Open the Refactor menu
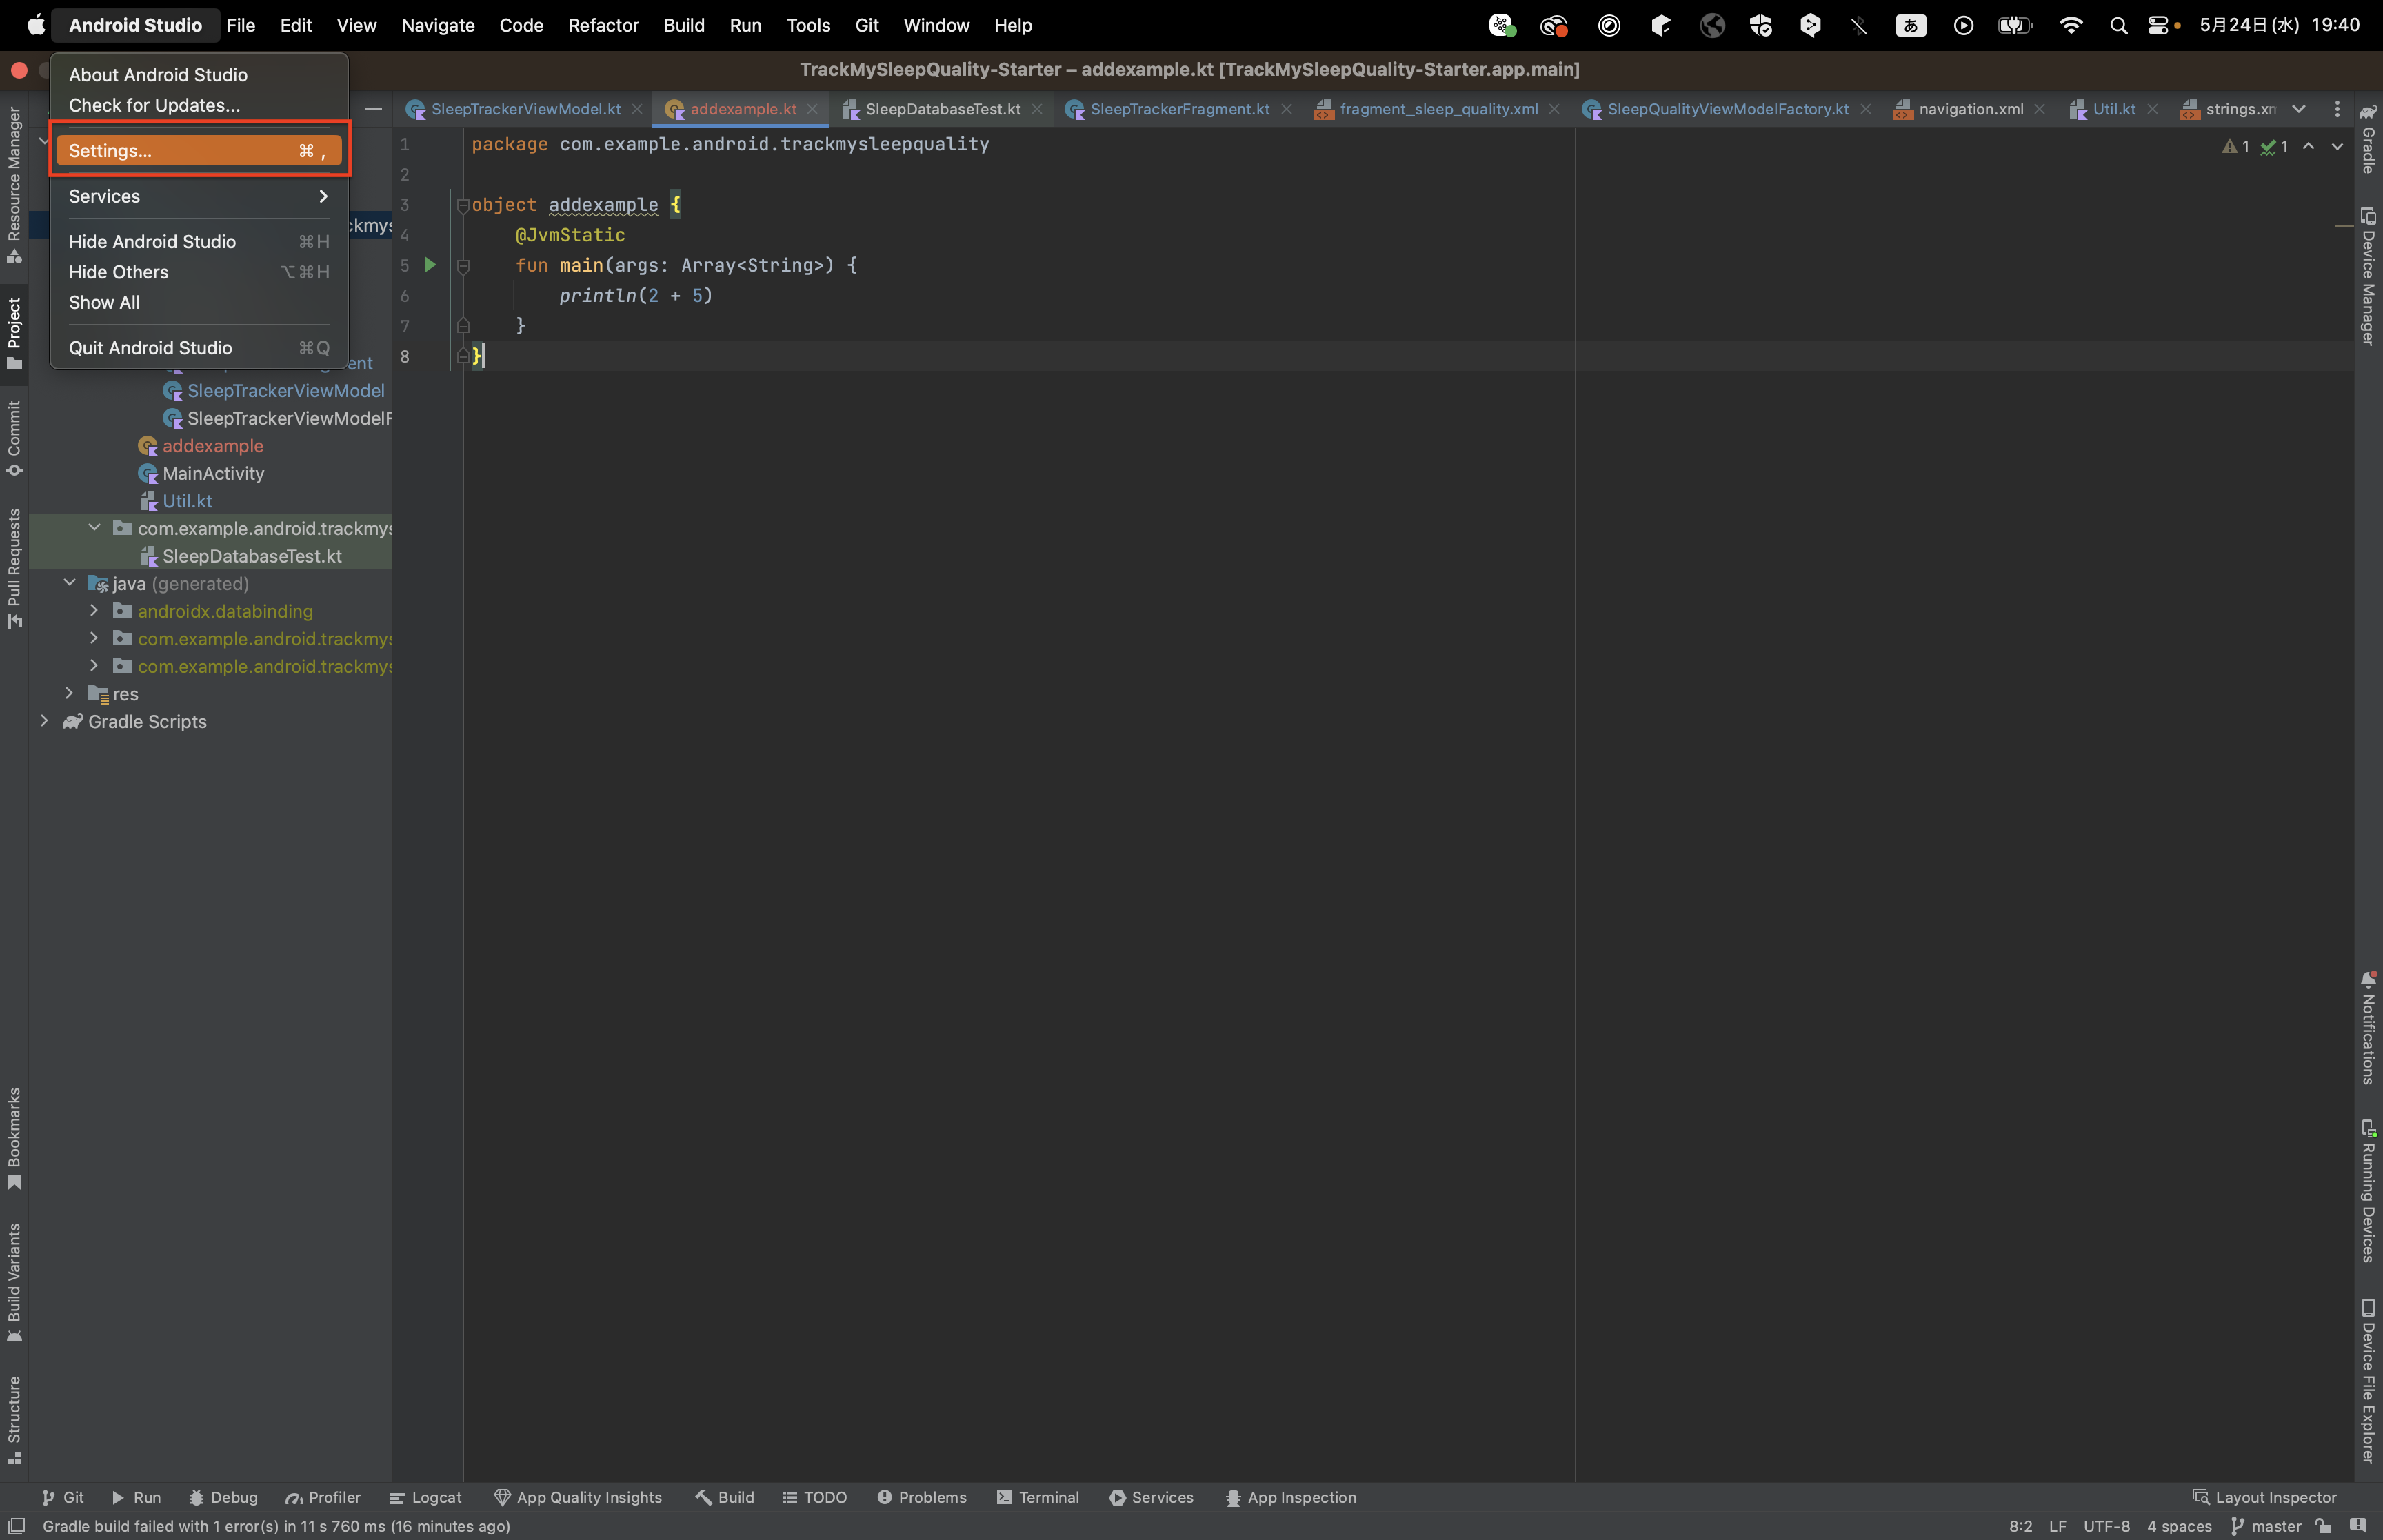This screenshot has height=1540, width=2383. pyautogui.click(x=603, y=25)
